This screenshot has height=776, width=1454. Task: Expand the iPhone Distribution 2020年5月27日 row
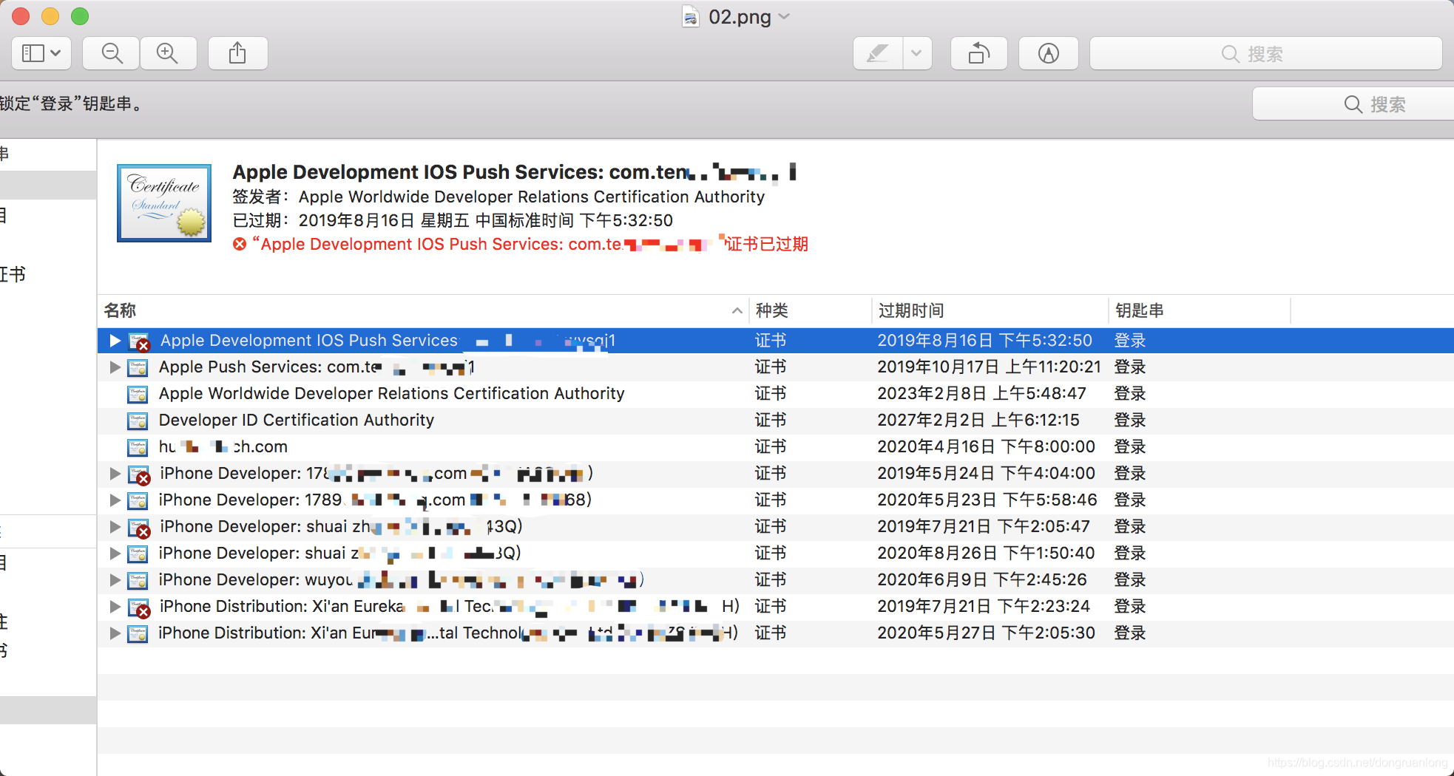(115, 633)
